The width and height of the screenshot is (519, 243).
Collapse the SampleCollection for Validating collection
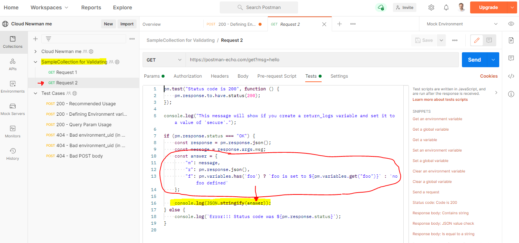(35, 62)
